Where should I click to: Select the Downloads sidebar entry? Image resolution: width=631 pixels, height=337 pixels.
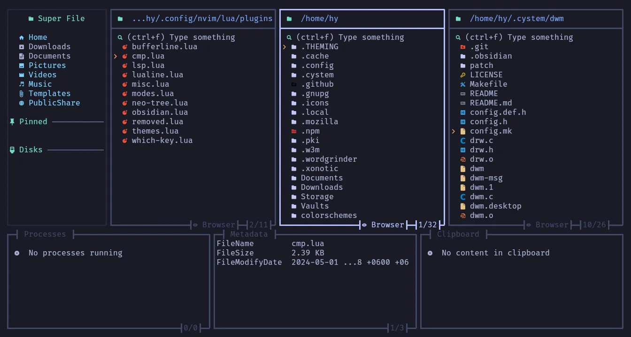(x=49, y=46)
